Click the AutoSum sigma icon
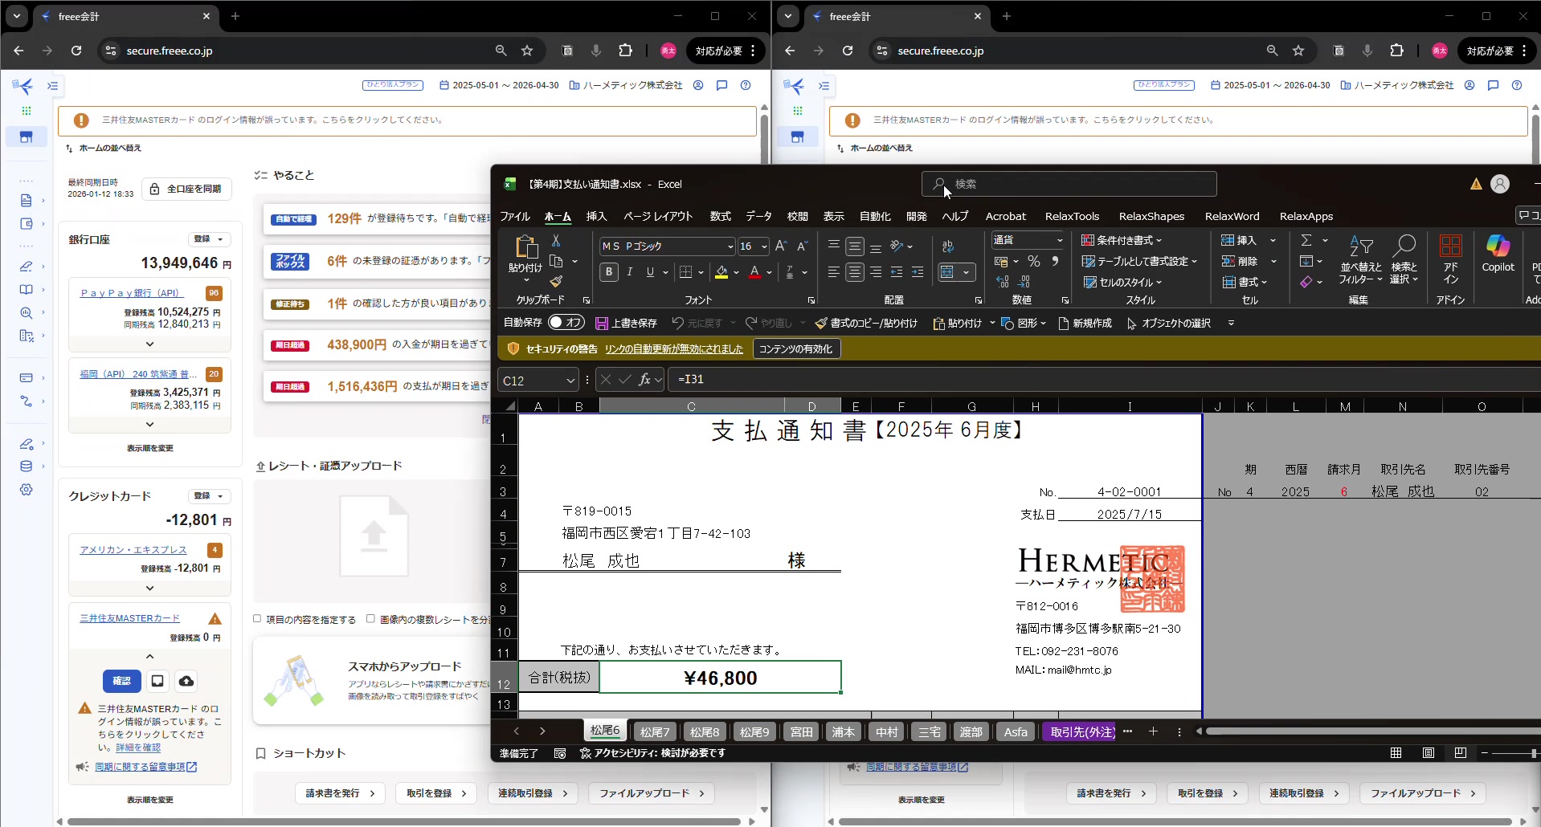The height and width of the screenshot is (827, 1541). tap(1306, 241)
